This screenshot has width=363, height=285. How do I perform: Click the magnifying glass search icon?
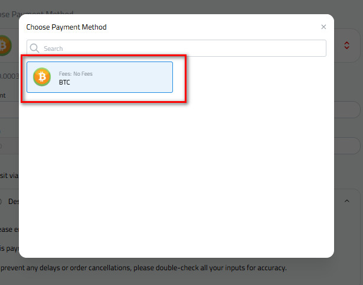(x=34, y=48)
